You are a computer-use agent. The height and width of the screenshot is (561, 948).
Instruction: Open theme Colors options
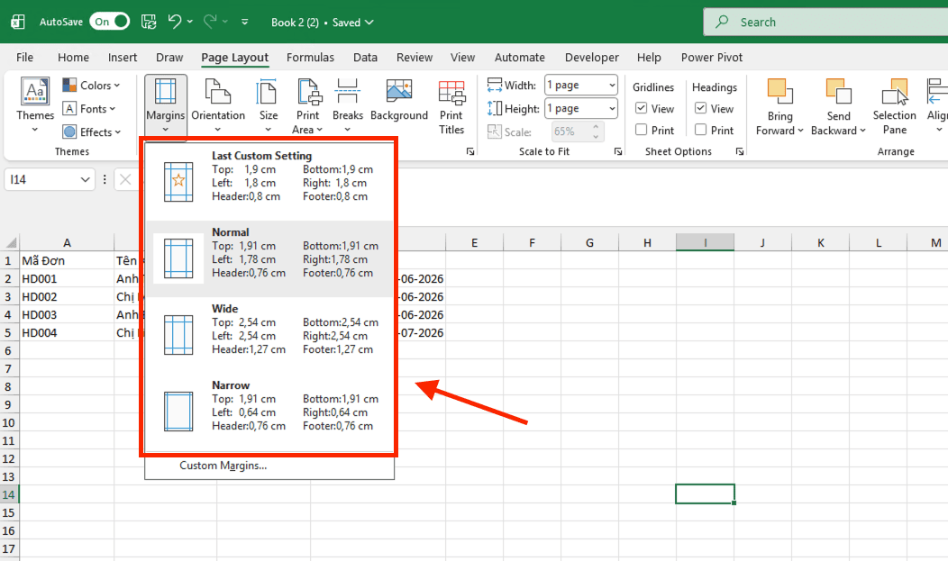click(91, 86)
